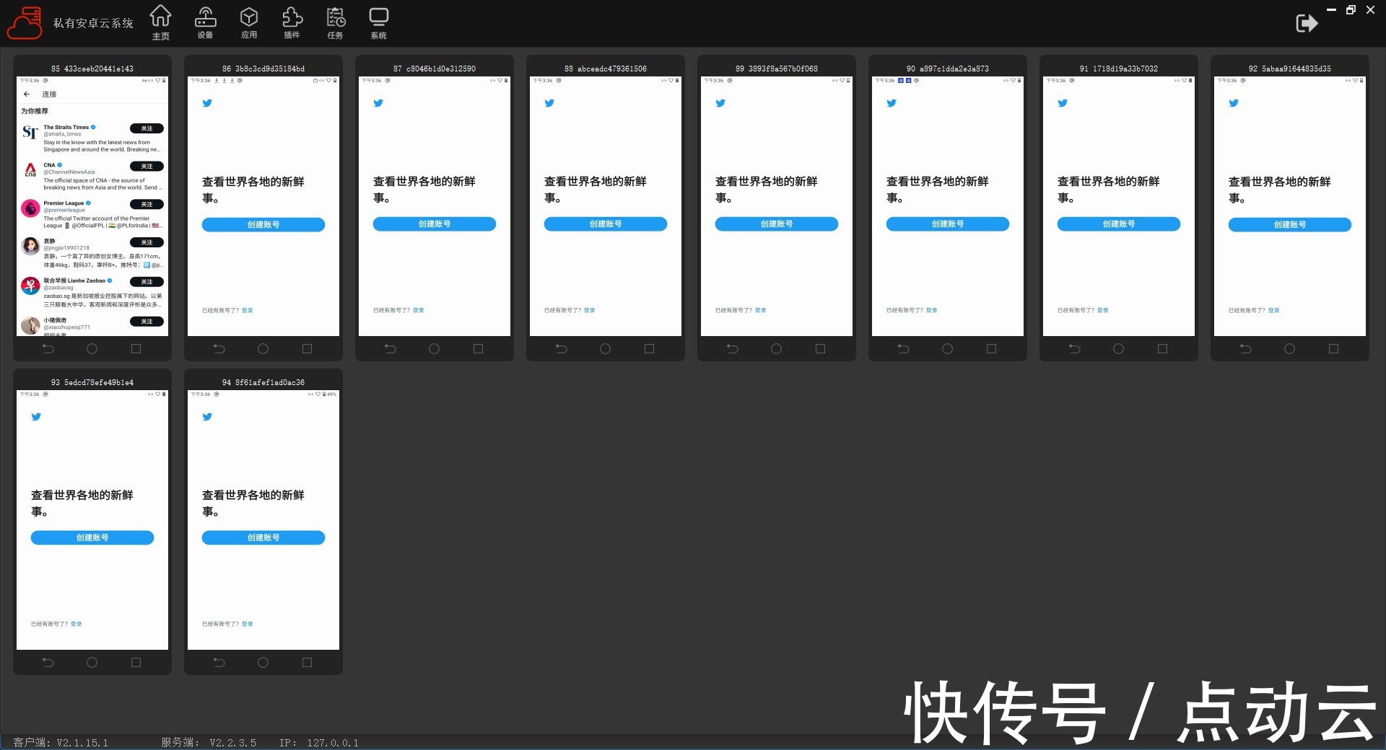
Task: Open device 91 screen thumbnail
Action: pos(1119,206)
